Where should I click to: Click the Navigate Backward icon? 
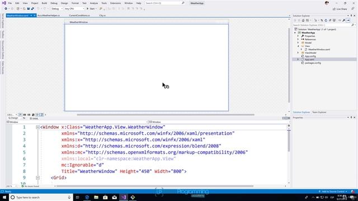pyautogui.click(x=6, y=9)
